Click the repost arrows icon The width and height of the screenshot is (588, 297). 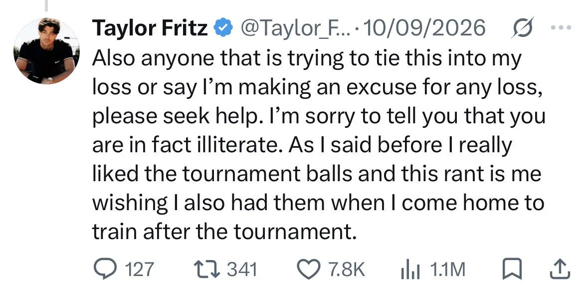(x=207, y=269)
